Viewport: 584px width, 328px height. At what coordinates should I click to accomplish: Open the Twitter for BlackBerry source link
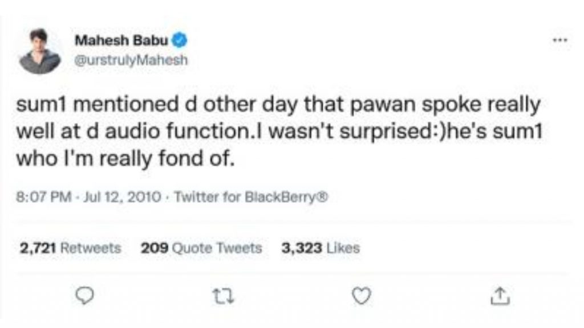[x=251, y=198]
